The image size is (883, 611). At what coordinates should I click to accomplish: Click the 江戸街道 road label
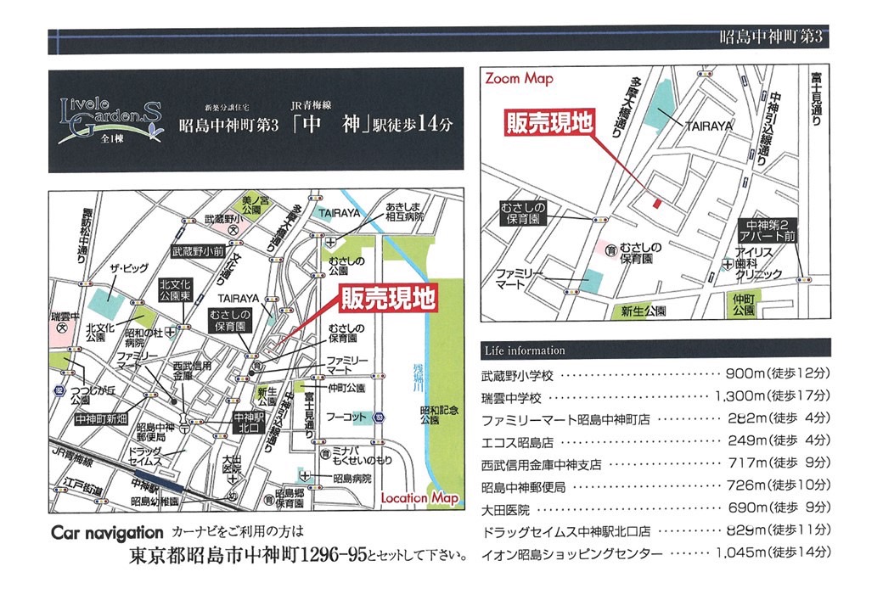point(84,487)
